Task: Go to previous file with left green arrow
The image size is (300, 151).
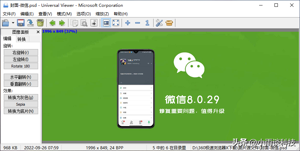Action: 52,23
